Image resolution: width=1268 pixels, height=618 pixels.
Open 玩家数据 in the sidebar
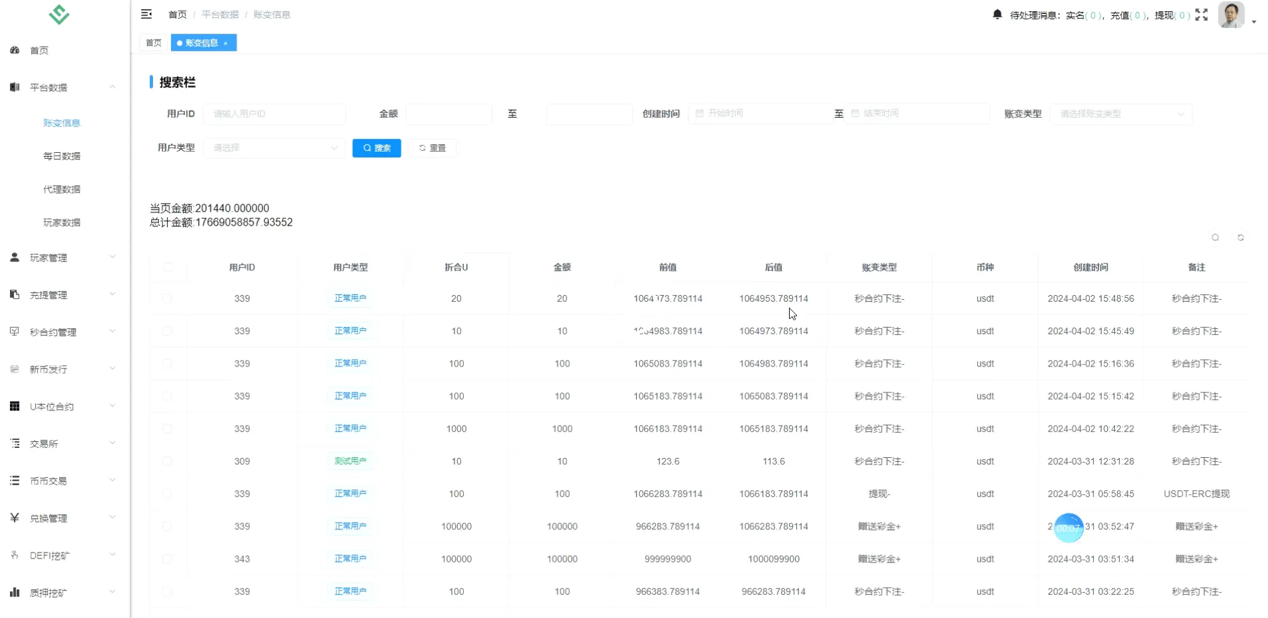[x=62, y=222]
